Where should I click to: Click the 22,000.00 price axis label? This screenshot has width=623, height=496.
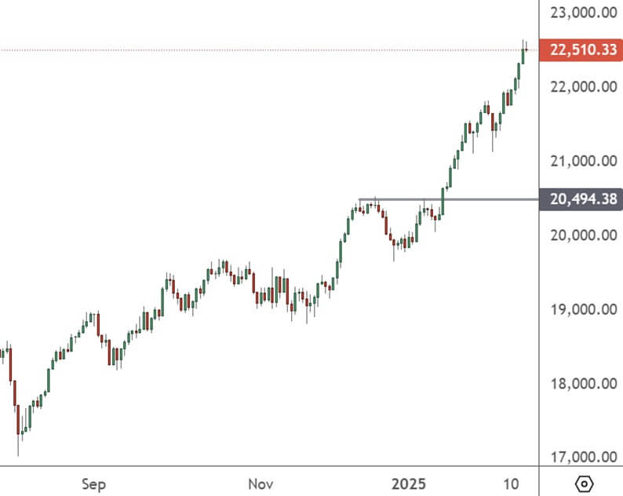click(x=583, y=86)
